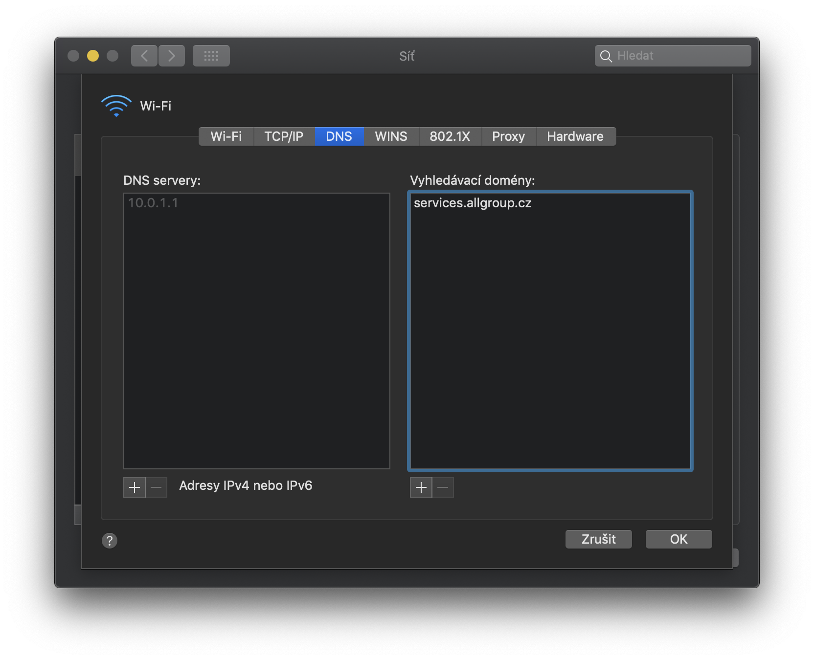
Task: Click the back navigation arrow
Action: (x=144, y=56)
